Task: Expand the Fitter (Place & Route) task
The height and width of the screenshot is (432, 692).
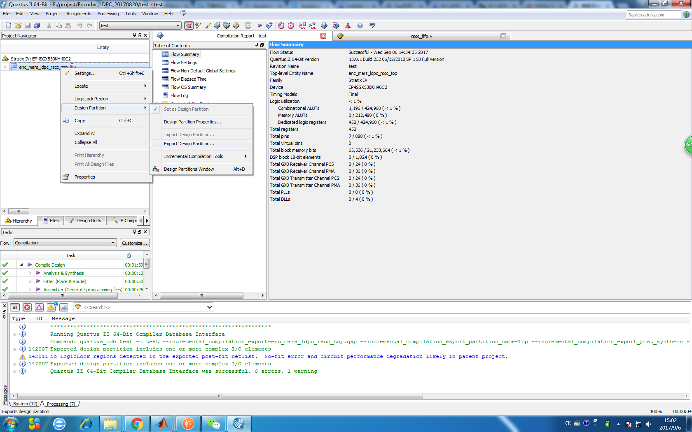Action: point(30,281)
